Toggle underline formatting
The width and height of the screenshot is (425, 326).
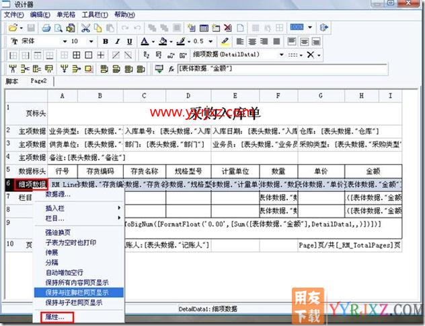point(130,42)
